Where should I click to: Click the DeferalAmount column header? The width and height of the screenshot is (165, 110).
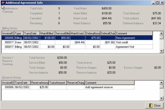[x=93, y=33]
